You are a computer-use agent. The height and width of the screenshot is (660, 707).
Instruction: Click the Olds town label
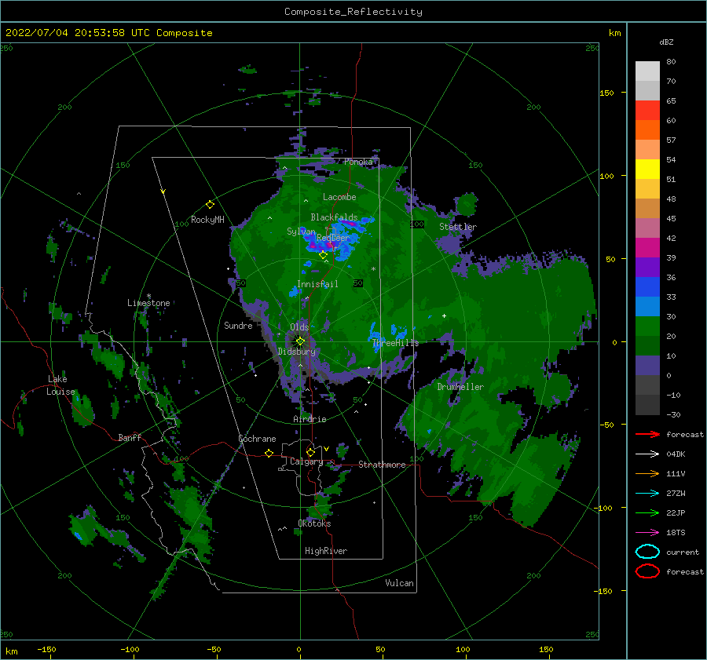(x=299, y=327)
